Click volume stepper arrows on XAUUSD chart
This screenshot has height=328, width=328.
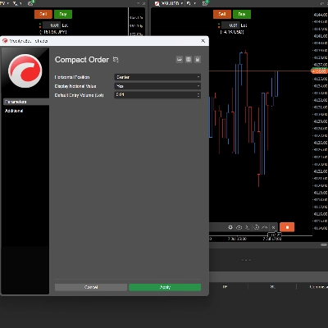pyautogui.click(x=219, y=25)
